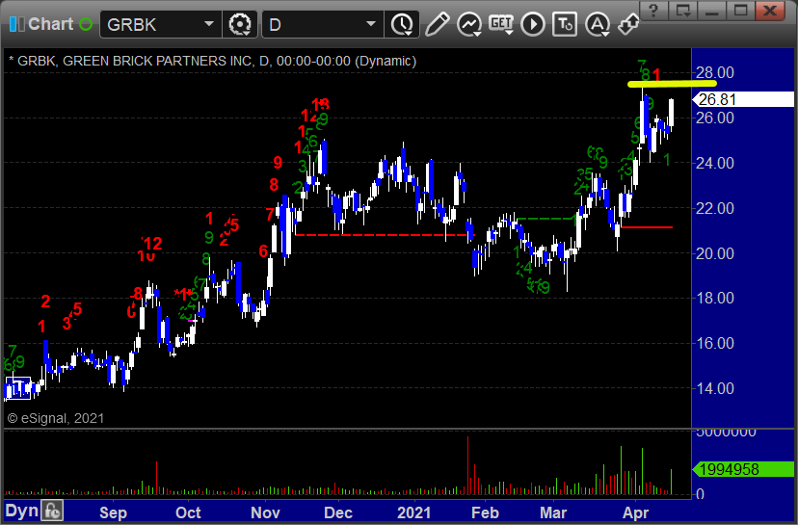
Task: Expand the D interval dropdown arrow
Action: tap(371, 24)
